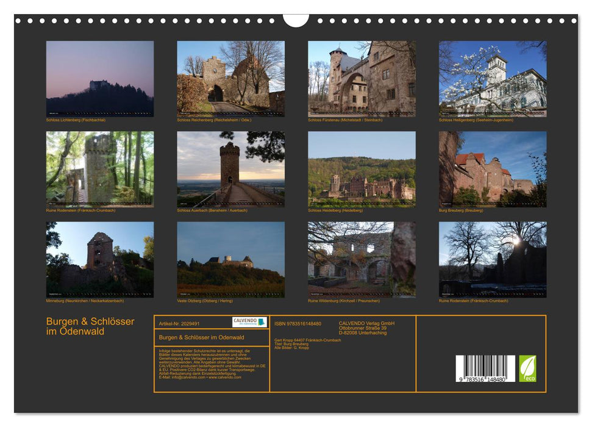Click the large orange calendar title
Image resolution: width=592 pixels, height=427 pixels.
(90, 326)
